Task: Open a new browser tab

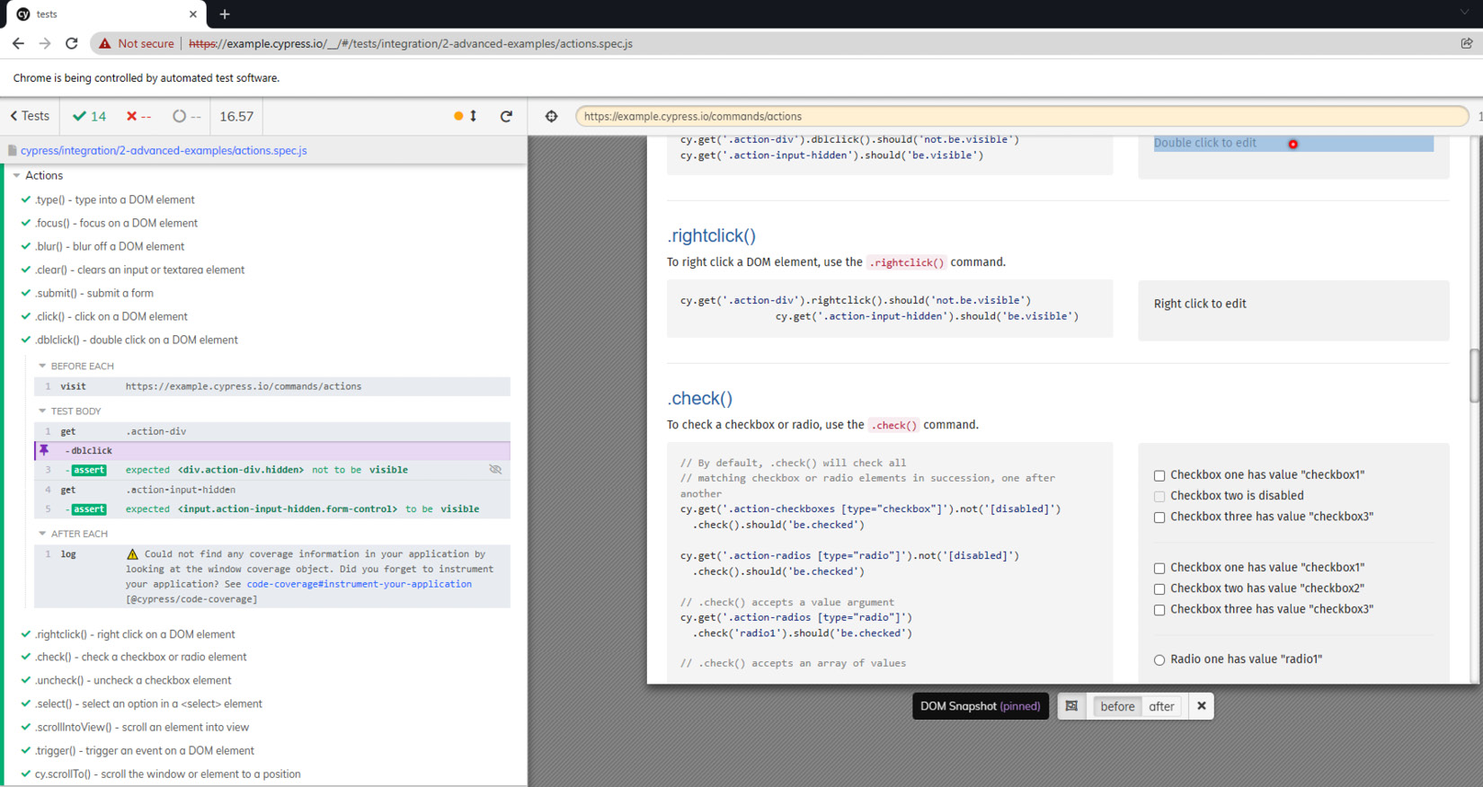Action: coord(225,14)
